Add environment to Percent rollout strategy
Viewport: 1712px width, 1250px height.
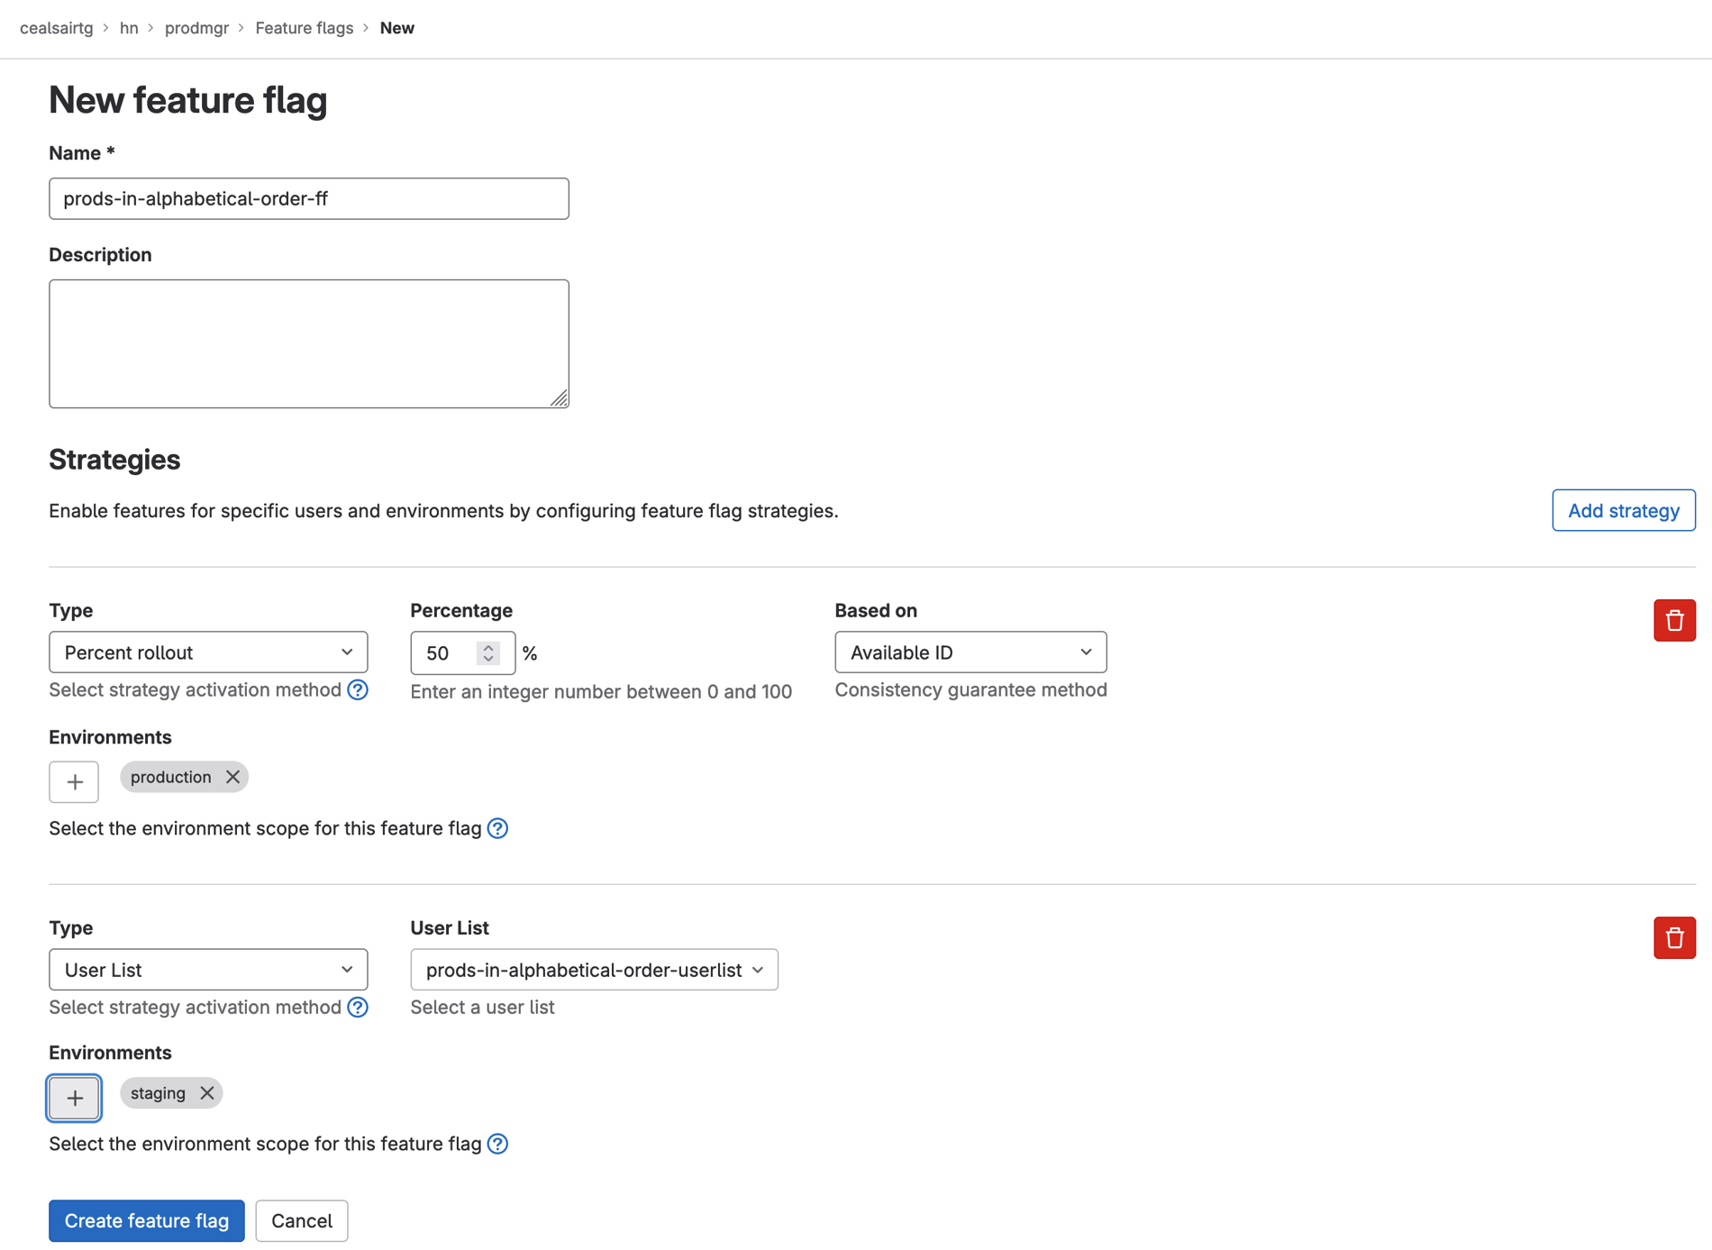click(x=74, y=781)
